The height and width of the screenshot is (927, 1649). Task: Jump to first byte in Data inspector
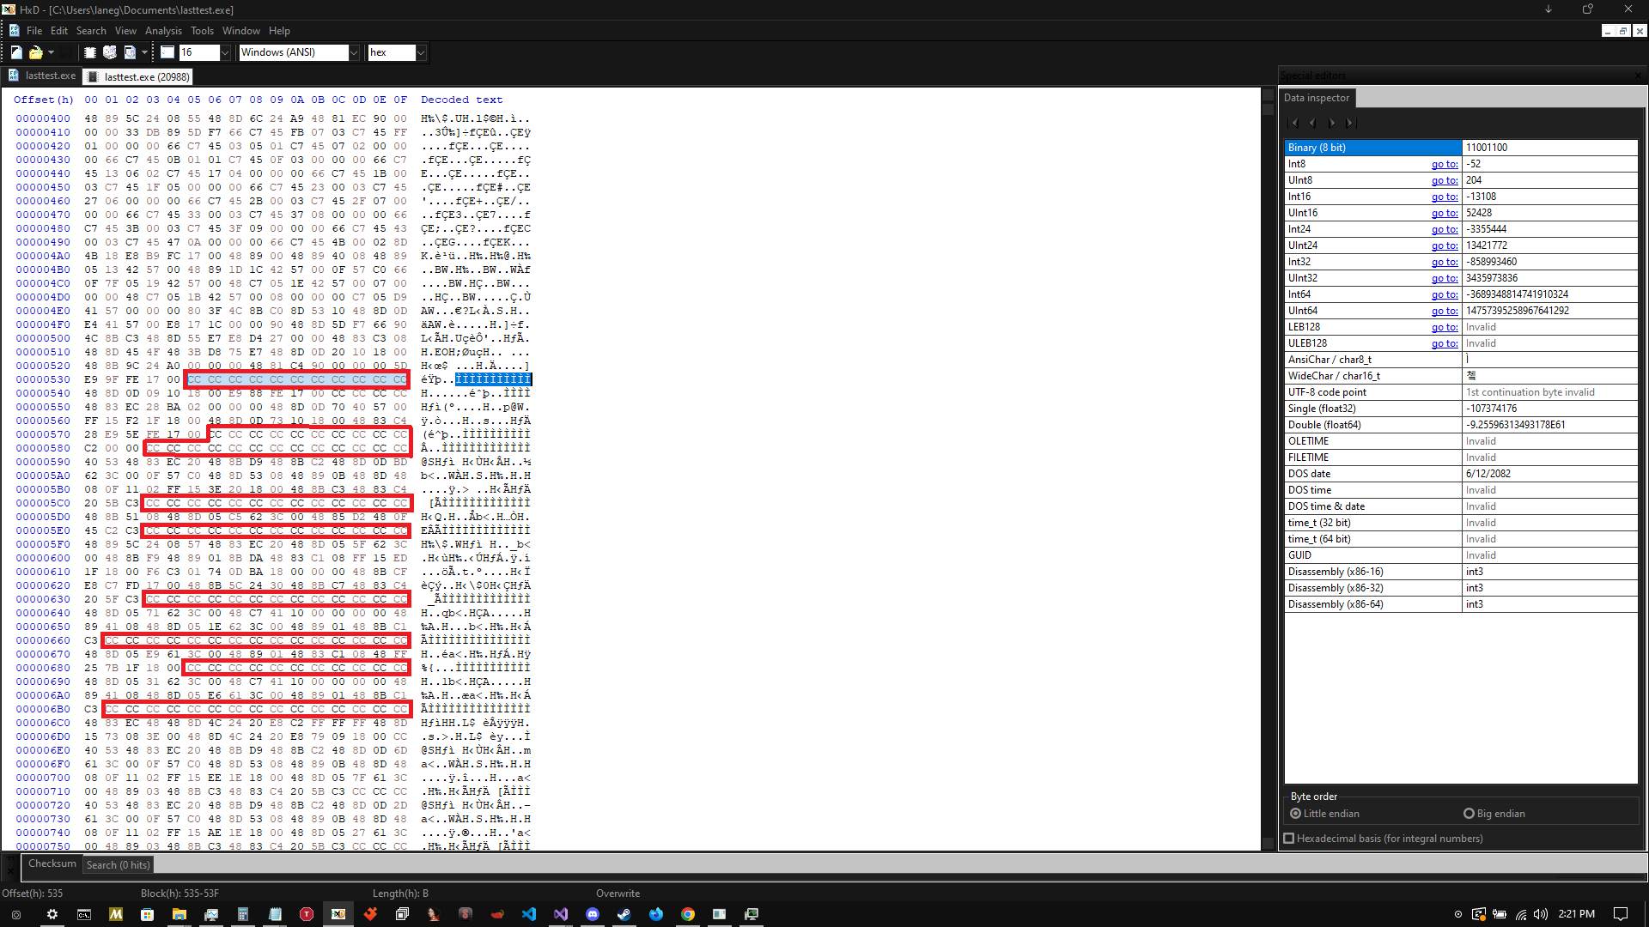(x=1295, y=123)
